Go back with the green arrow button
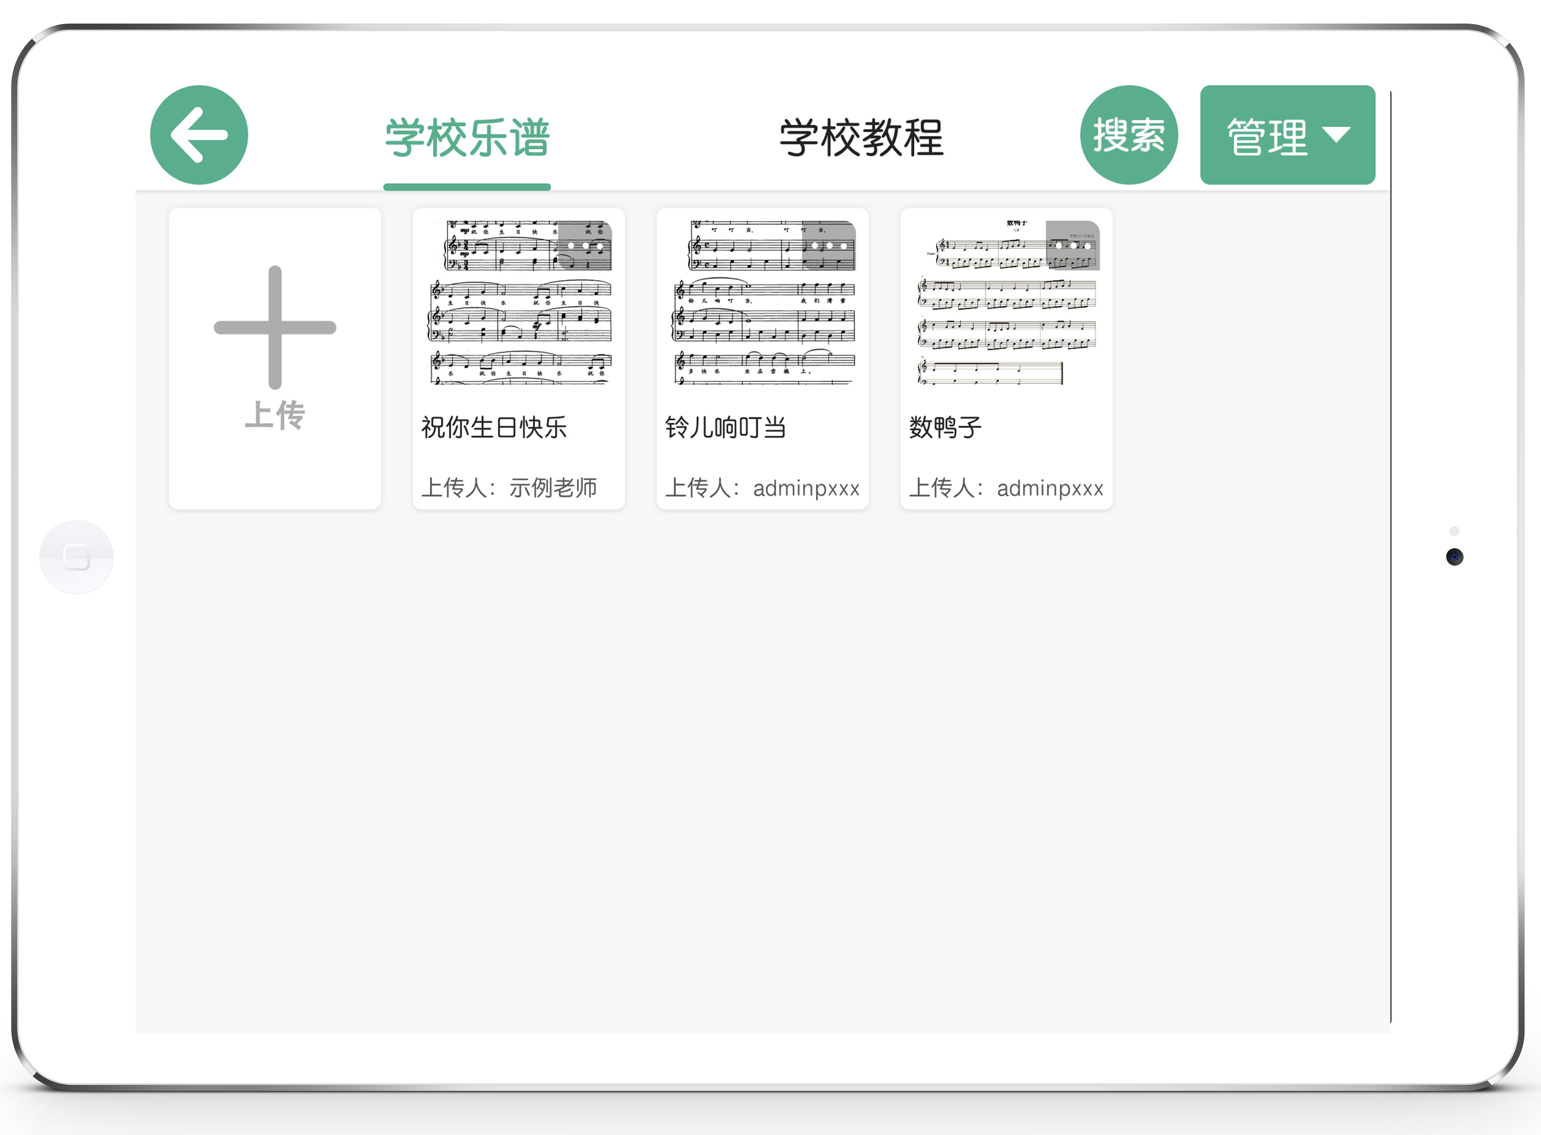This screenshot has width=1541, height=1135. 199,134
